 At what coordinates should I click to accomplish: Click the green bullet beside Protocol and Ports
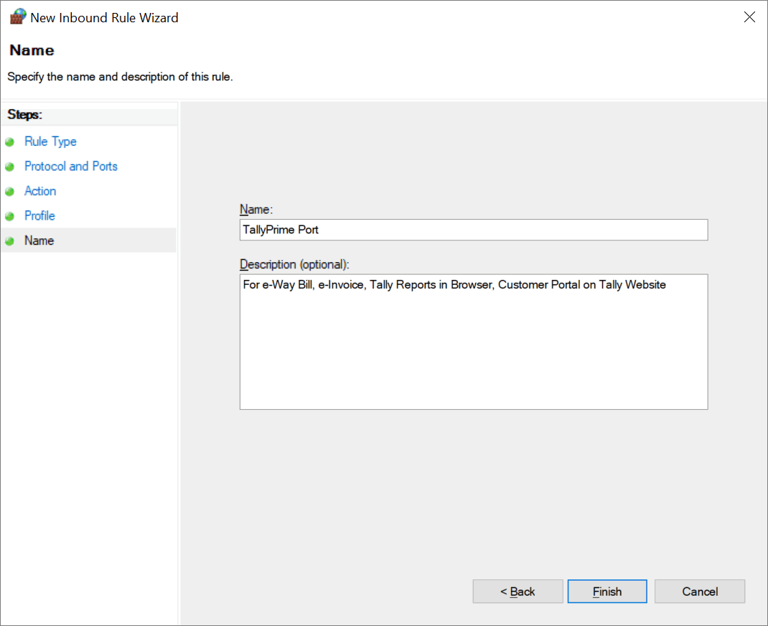coord(10,167)
